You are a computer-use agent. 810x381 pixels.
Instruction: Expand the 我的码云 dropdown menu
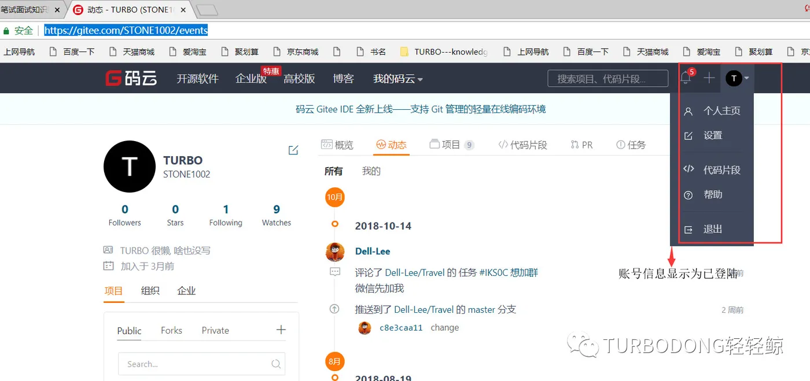[398, 79]
